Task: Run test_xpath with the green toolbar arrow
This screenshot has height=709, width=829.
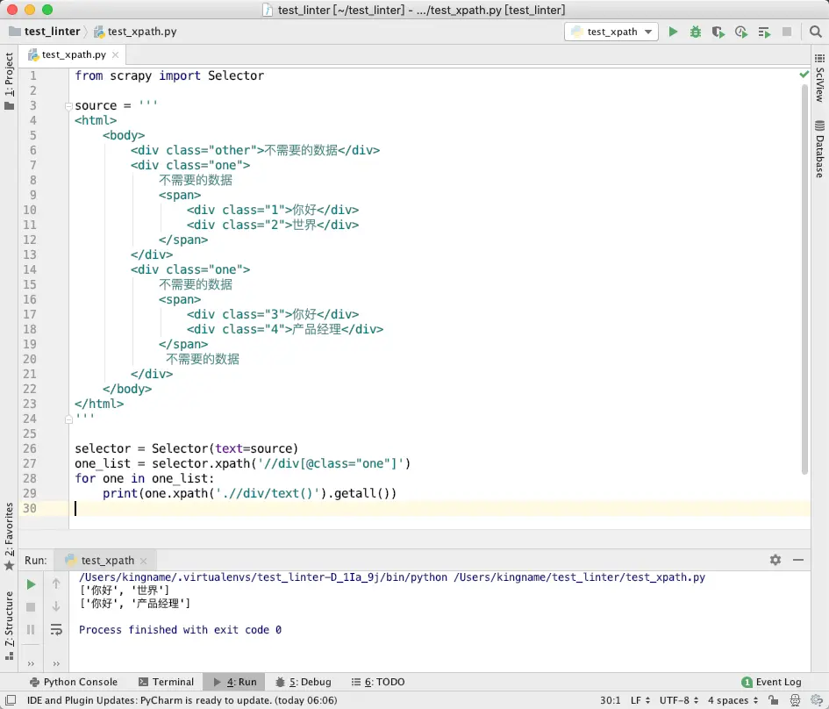Action: click(673, 32)
